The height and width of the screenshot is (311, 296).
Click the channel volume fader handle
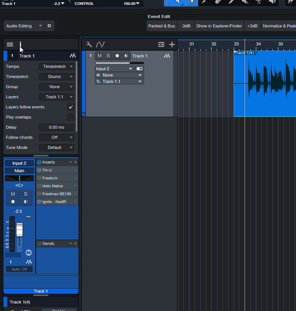point(20,229)
